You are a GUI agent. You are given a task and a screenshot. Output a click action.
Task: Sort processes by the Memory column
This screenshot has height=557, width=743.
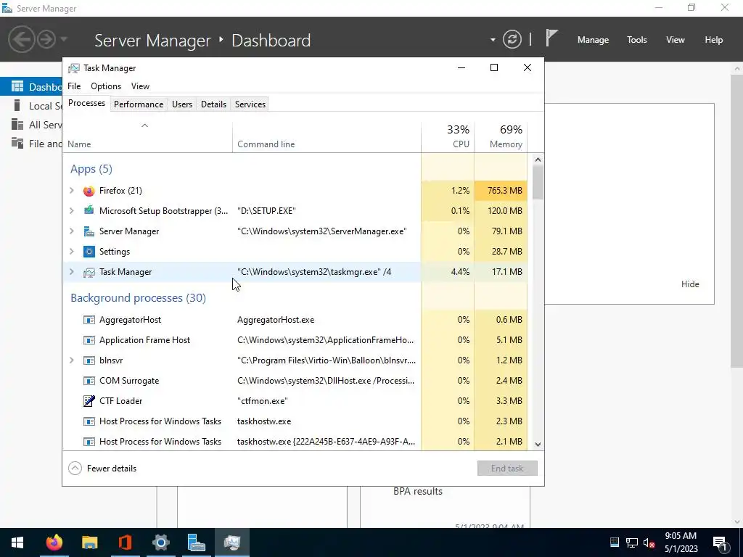click(x=501, y=137)
